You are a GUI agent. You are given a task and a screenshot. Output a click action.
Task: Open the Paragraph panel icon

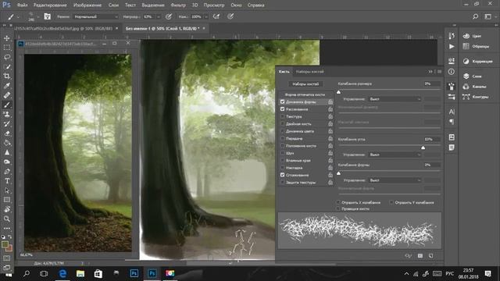452,122
